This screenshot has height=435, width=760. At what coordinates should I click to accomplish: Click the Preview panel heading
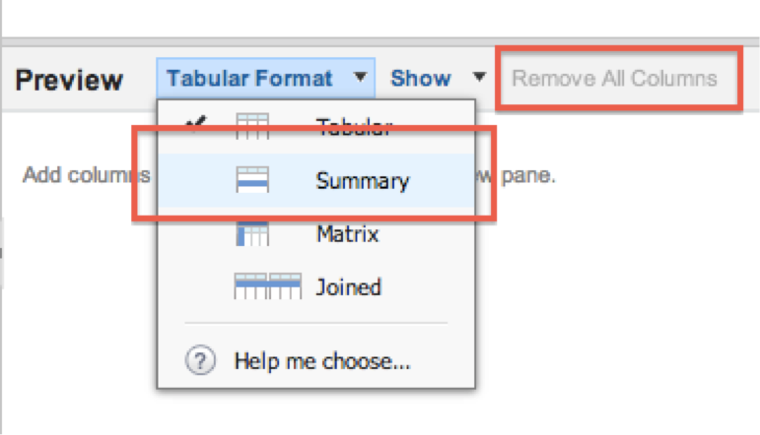pos(69,80)
